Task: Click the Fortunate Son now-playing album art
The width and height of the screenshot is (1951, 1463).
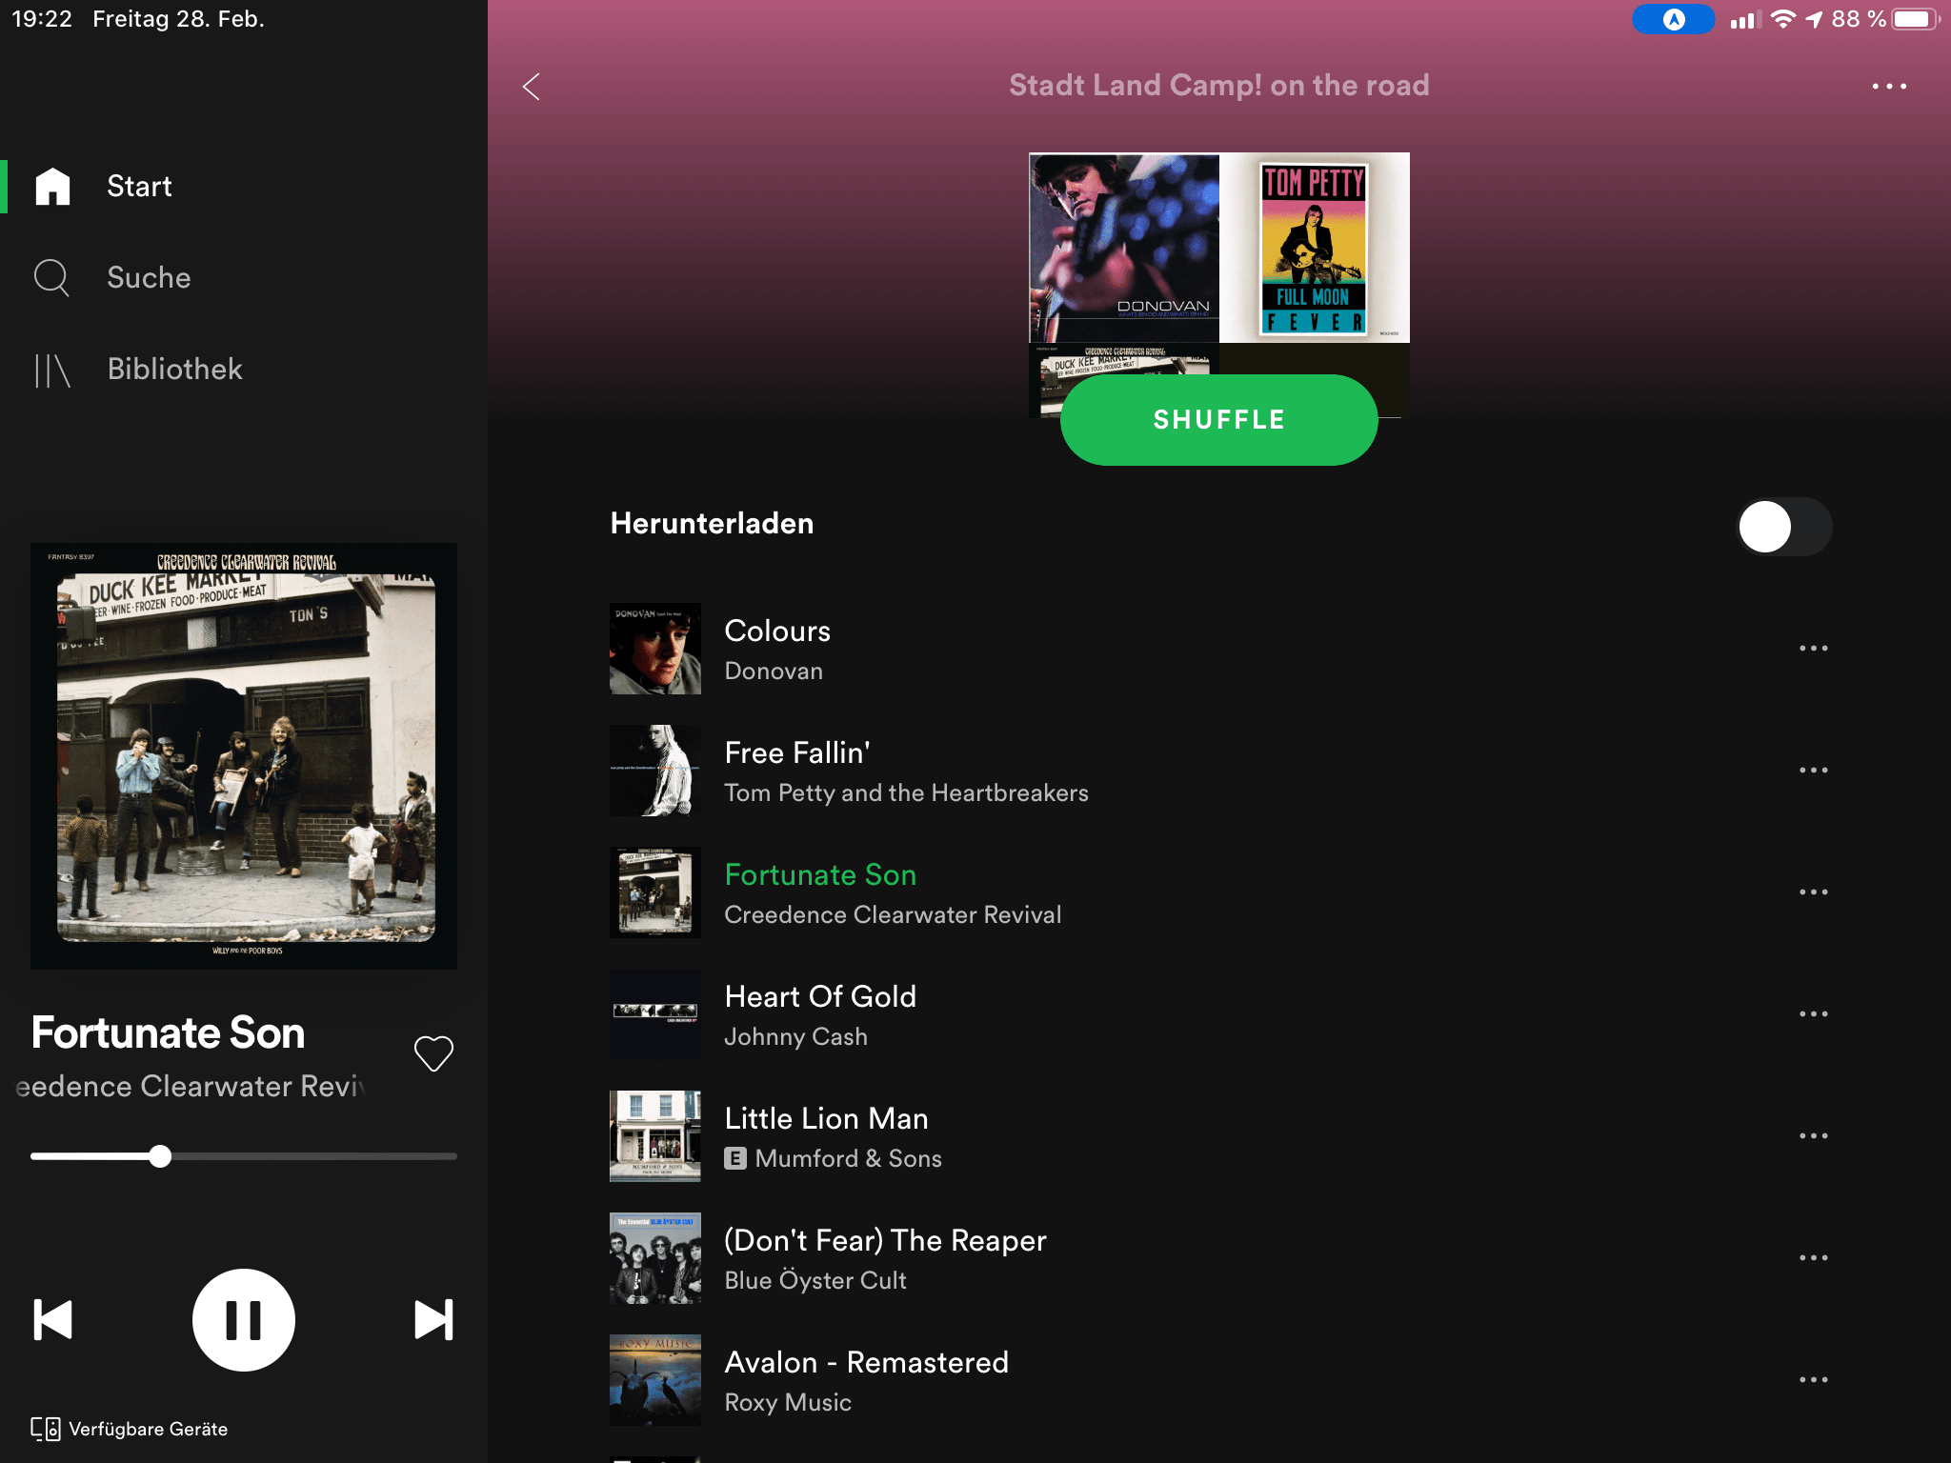Action: click(244, 756)
